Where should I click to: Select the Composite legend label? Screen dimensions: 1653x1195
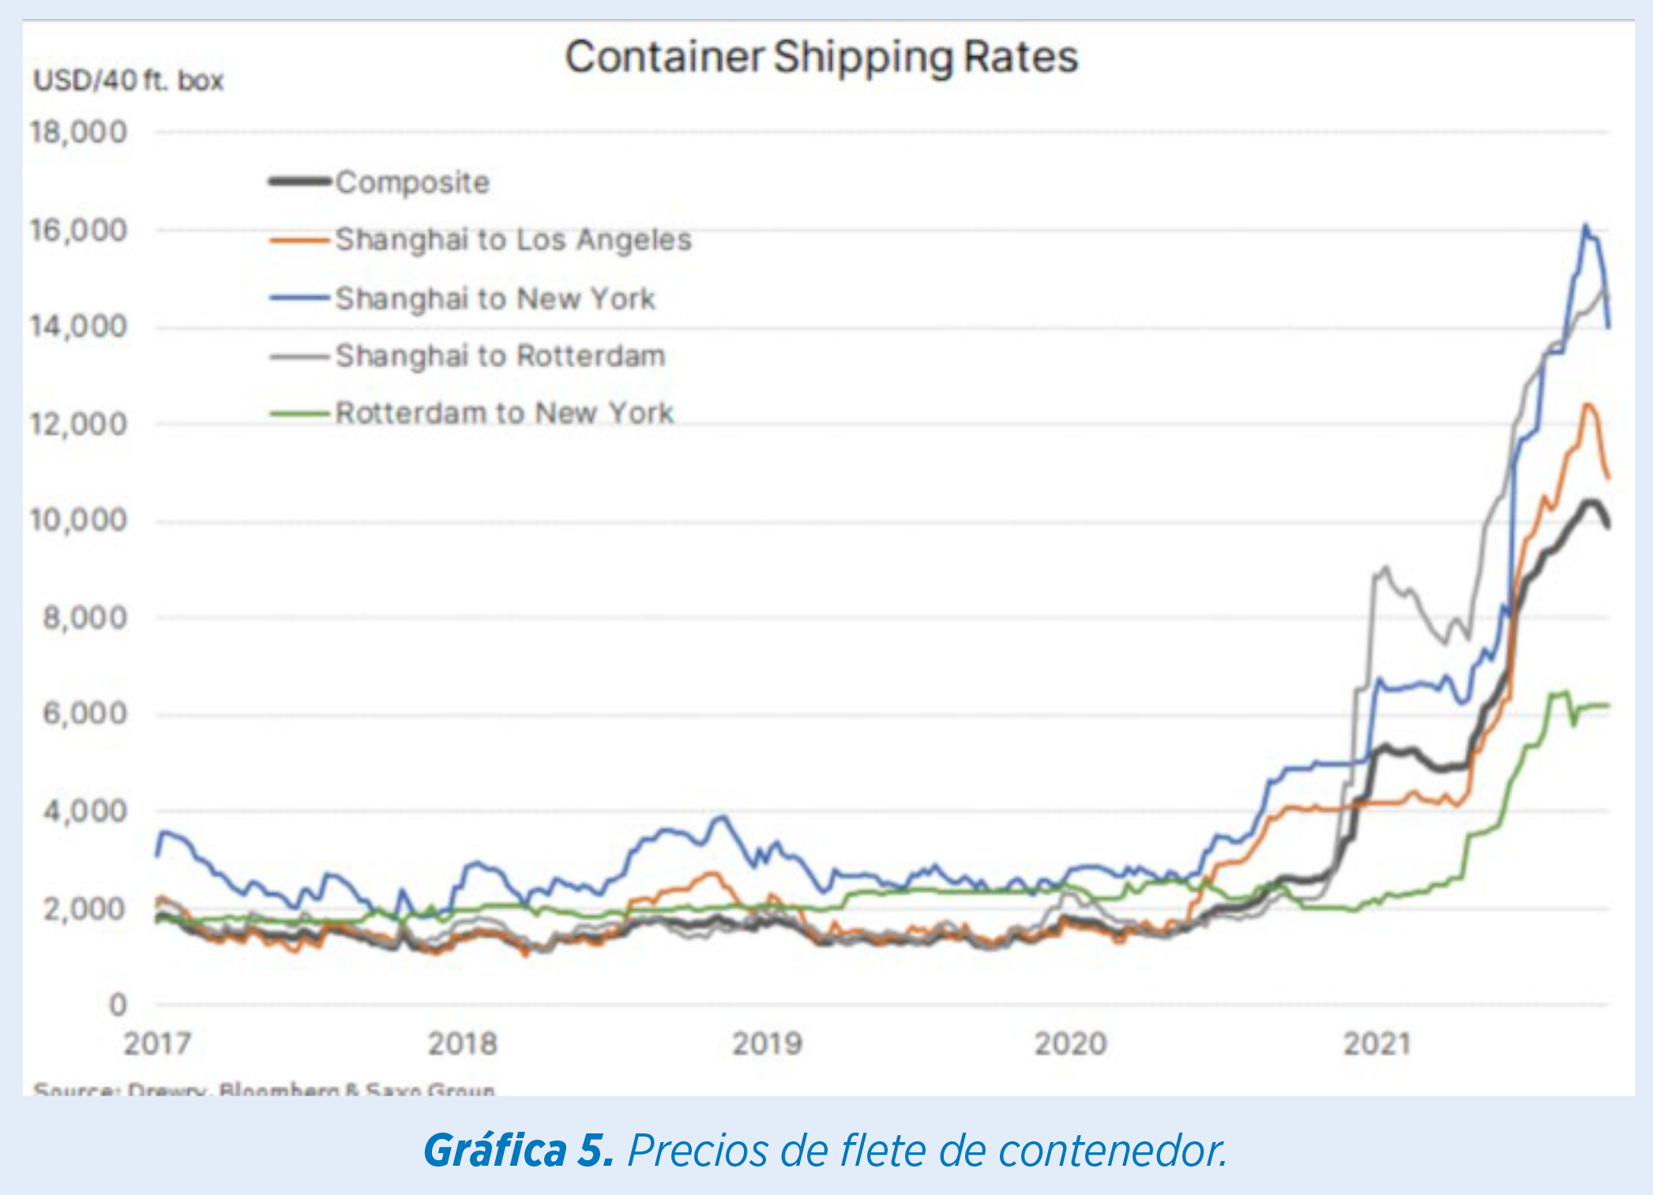(x=412, y=182)
